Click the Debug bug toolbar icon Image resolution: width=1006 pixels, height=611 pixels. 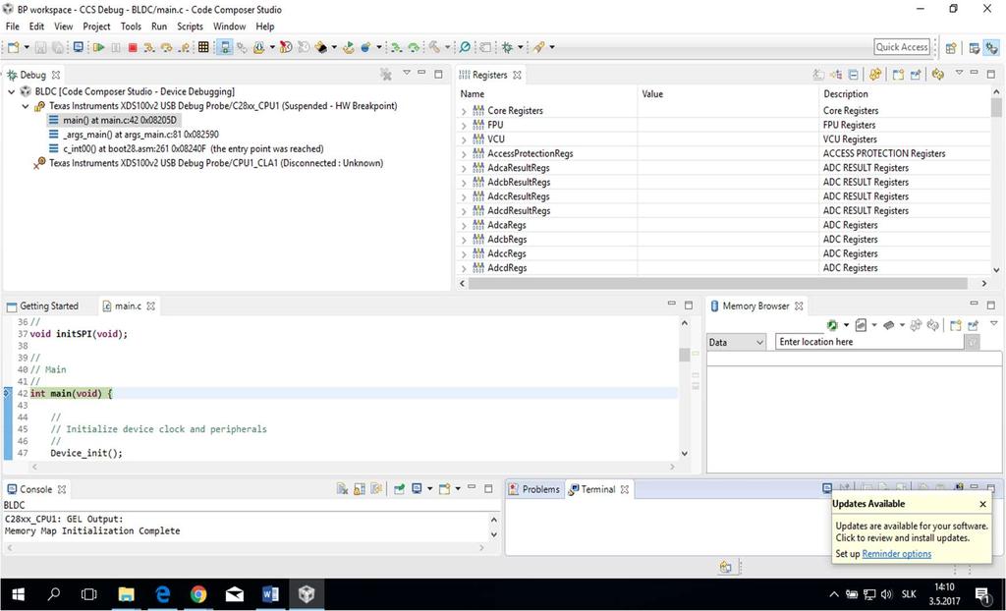pos(508,47)
